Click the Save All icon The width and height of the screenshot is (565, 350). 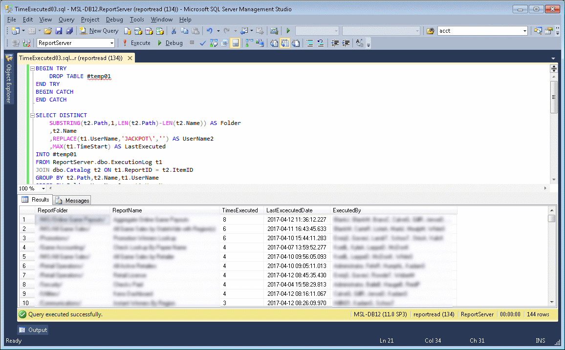(69, 31)
